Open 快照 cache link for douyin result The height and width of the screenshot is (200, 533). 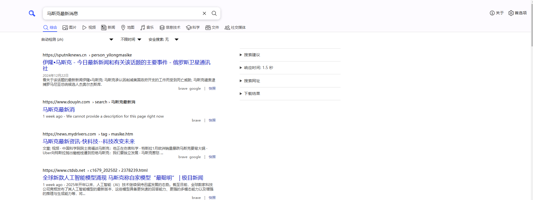click(x=212, y=120)
